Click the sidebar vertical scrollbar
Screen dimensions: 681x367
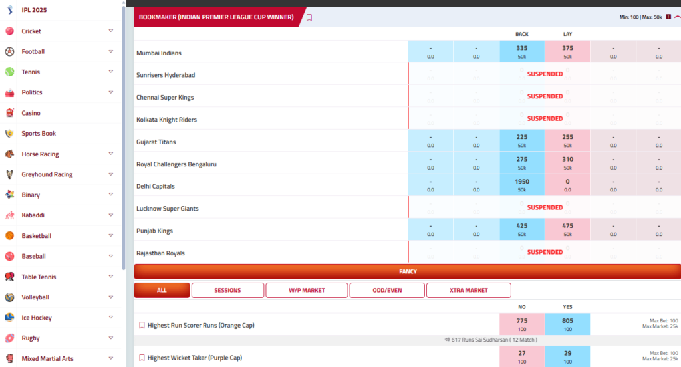coord(124,137)
